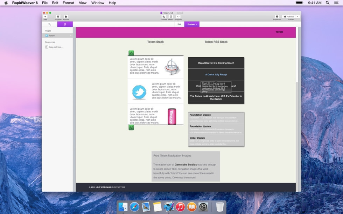Click the Totem Stack heading
This screenshot has height=214, width=343.
pos(155,42)
